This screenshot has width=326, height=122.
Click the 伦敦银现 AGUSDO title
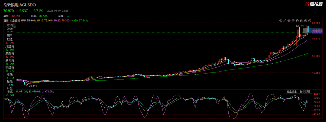coord(19,5)
